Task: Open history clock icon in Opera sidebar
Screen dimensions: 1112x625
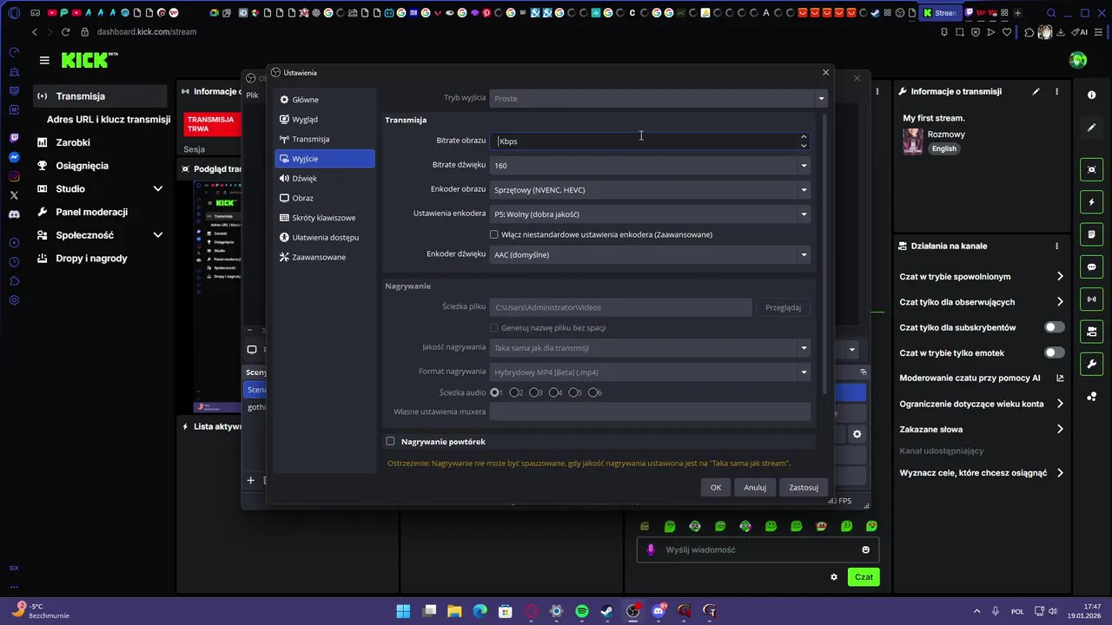Action: pos(14,262)
